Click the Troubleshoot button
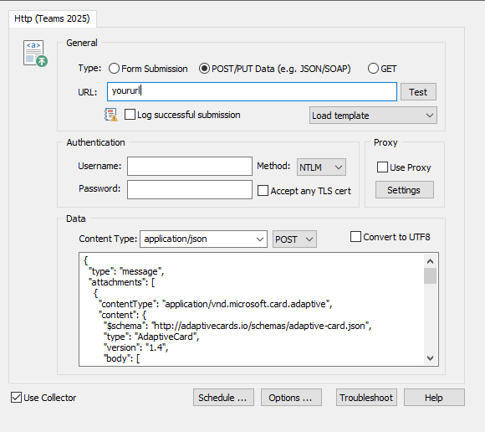Viewport: 485px width, 432px height. [366, 398]
